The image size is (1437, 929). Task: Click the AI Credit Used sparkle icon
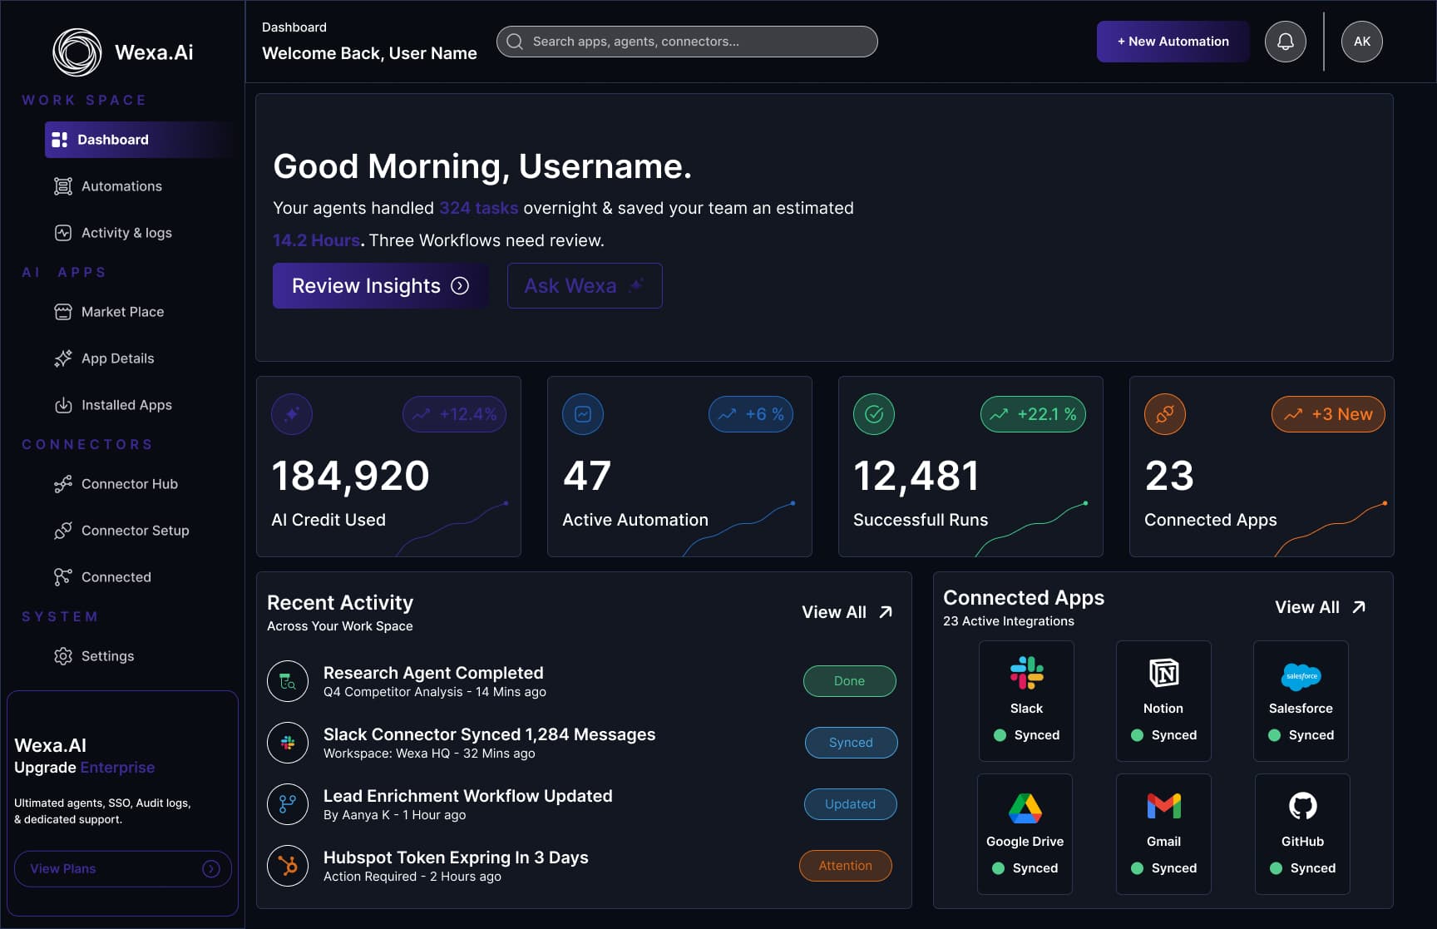292,414
